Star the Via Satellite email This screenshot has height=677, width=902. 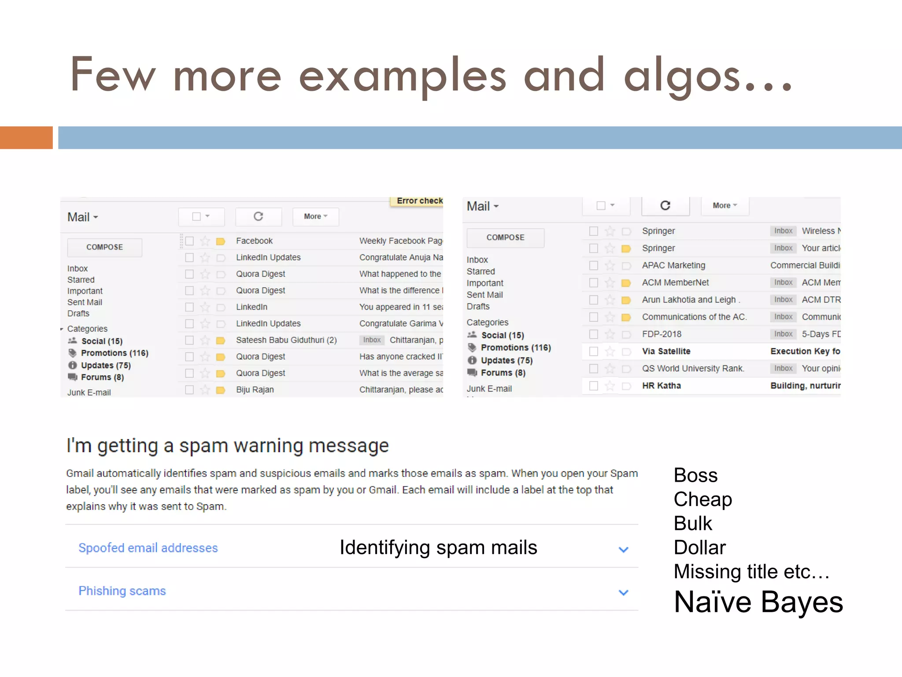610,351
